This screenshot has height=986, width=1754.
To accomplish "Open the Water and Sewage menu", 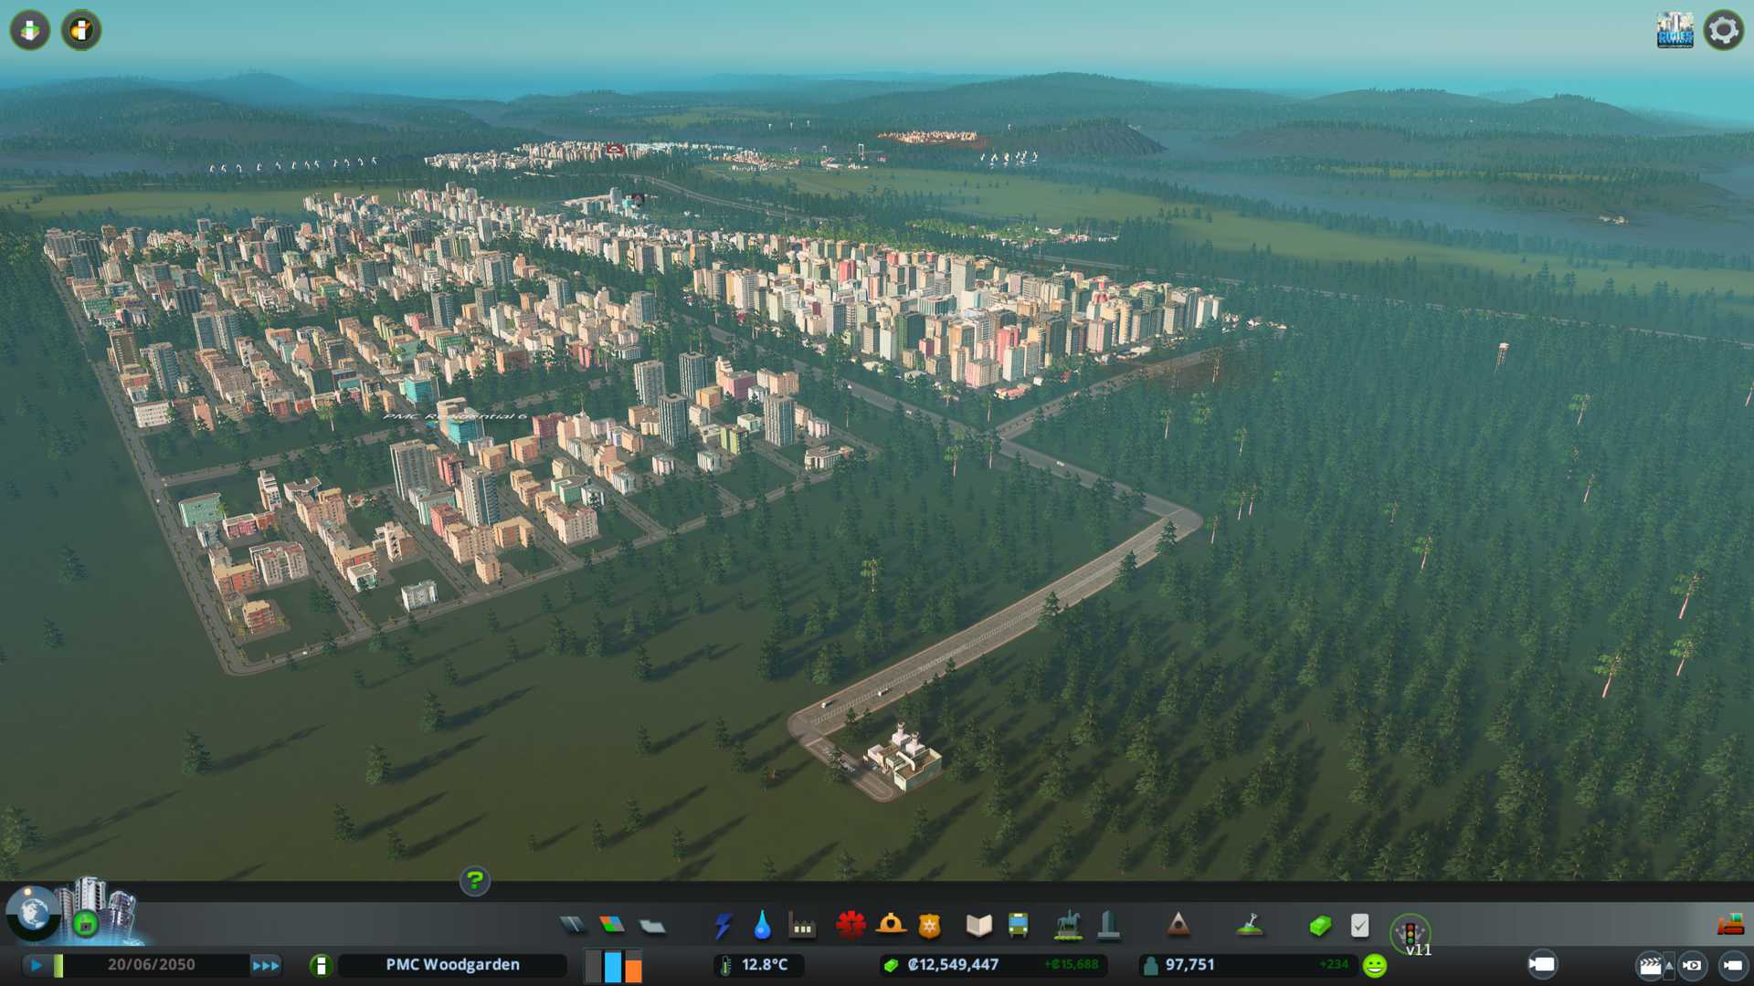I will pyautogui.click(x=762, y=926).
